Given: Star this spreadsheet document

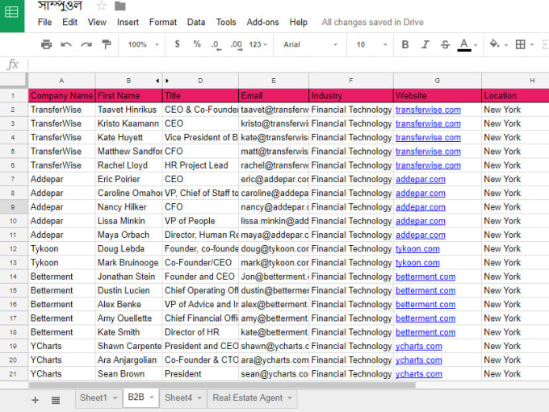Looking at the screenshot, I should [102, 6].
